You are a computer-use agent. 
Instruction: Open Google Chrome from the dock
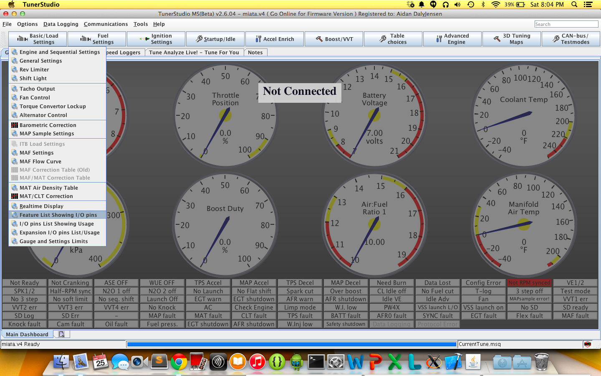point(179,362)
